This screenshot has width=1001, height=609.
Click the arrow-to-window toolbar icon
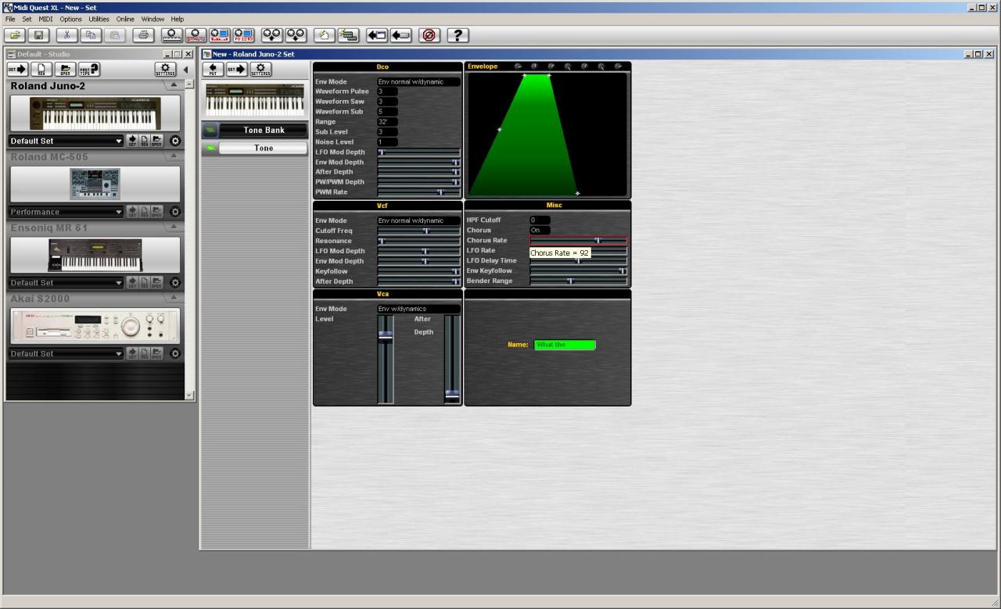[377, 35]
